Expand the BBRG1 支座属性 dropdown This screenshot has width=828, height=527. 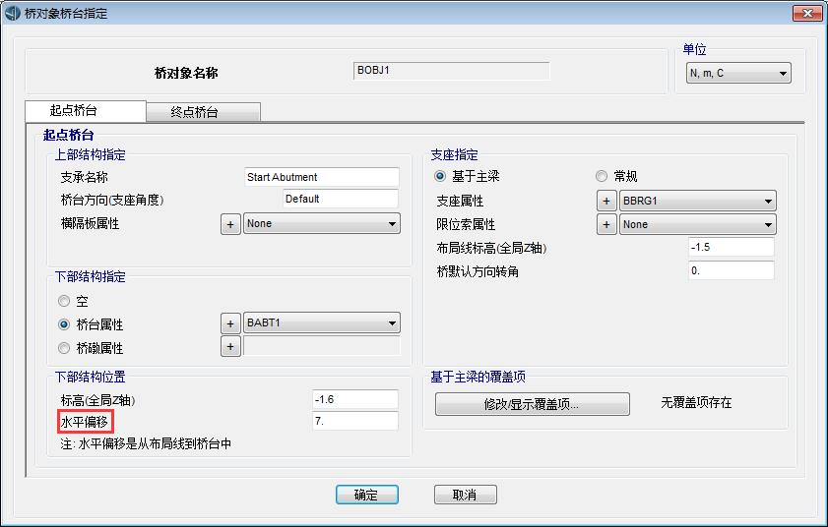coord(698,201)
